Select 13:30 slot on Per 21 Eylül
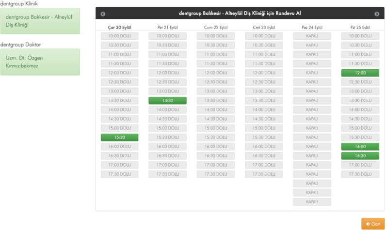The image size is (386, 230). click(x=167, y=101)
